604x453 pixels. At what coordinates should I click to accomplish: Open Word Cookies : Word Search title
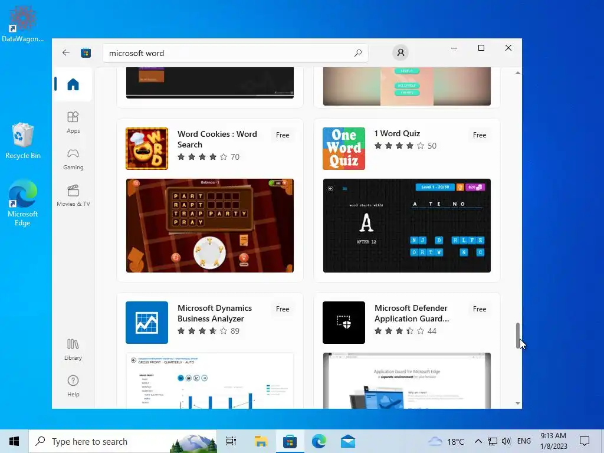point(217,139)
